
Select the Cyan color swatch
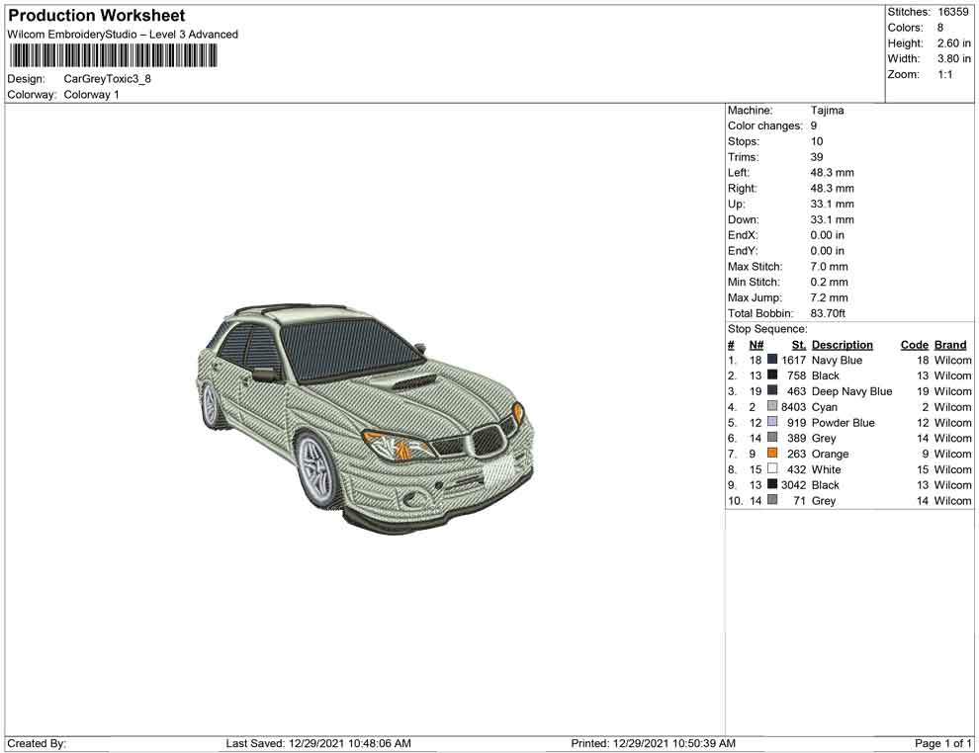(x=773, y=406)
